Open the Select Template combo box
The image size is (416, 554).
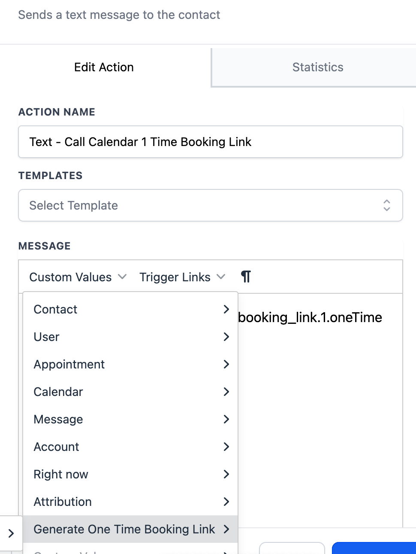click(211, 205)
